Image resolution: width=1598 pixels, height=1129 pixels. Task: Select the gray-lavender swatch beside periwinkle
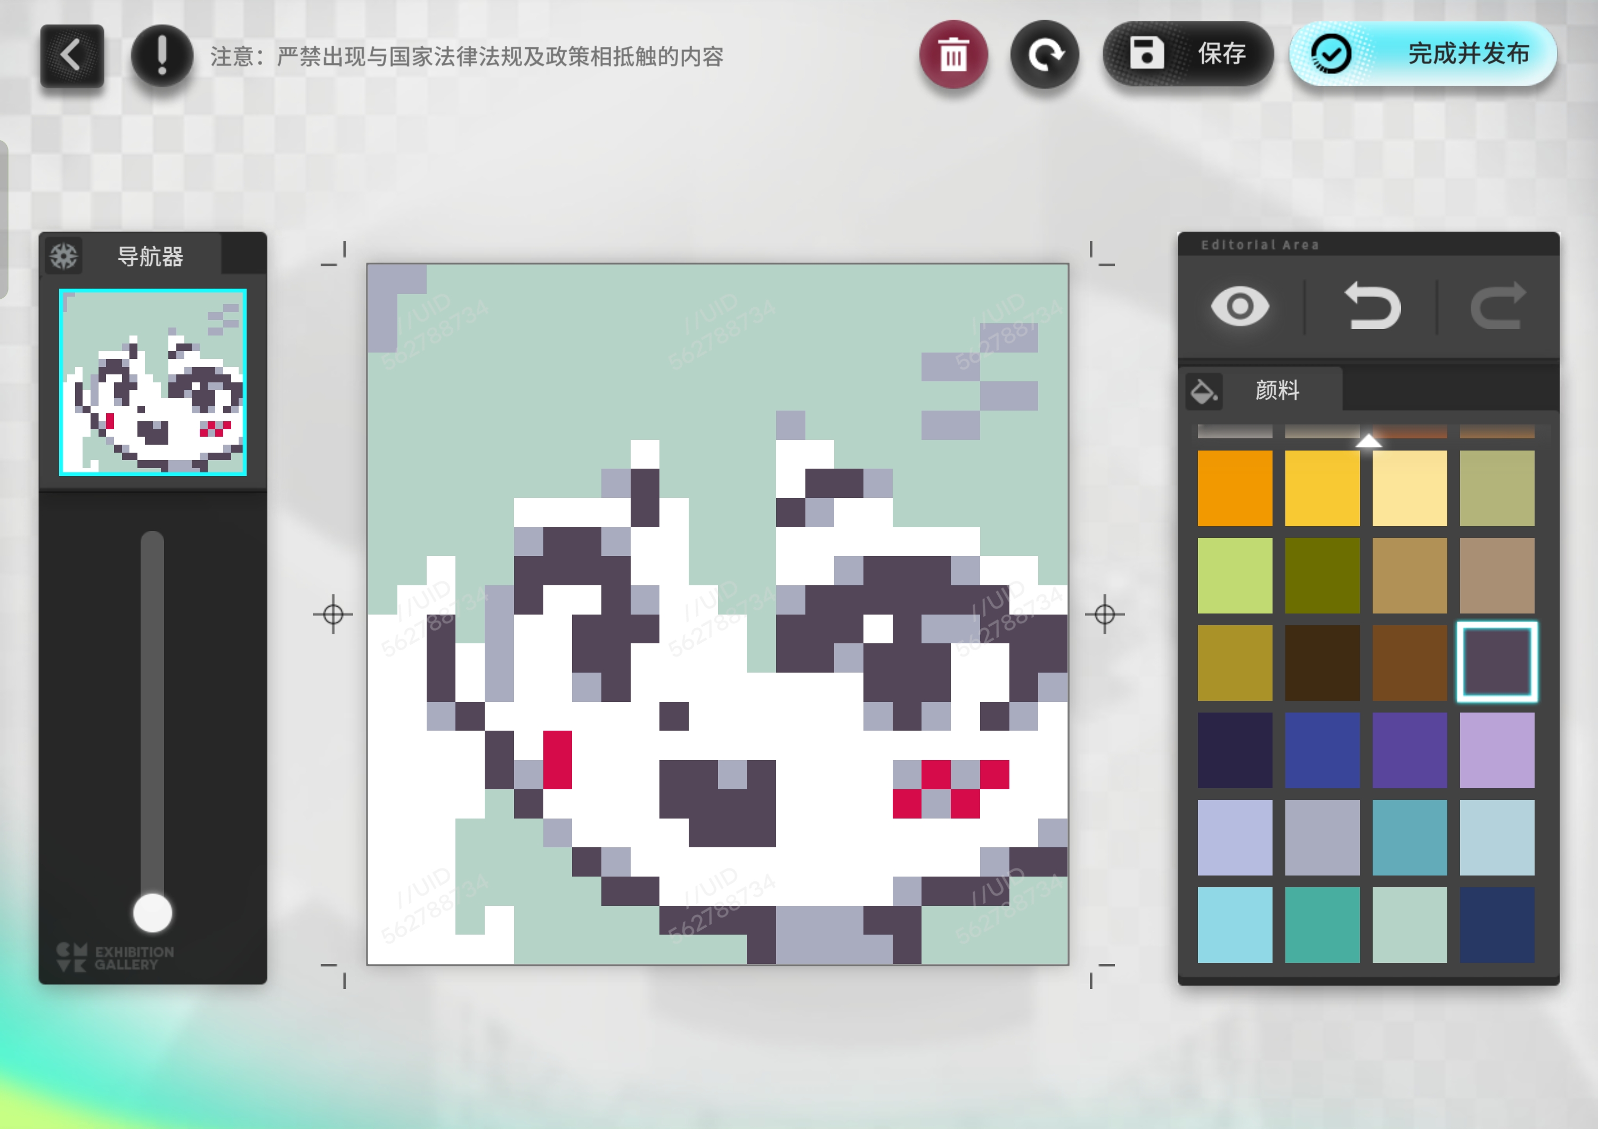point(1322,837)
